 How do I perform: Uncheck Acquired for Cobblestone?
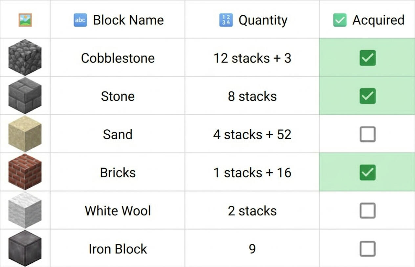[367, 58]
